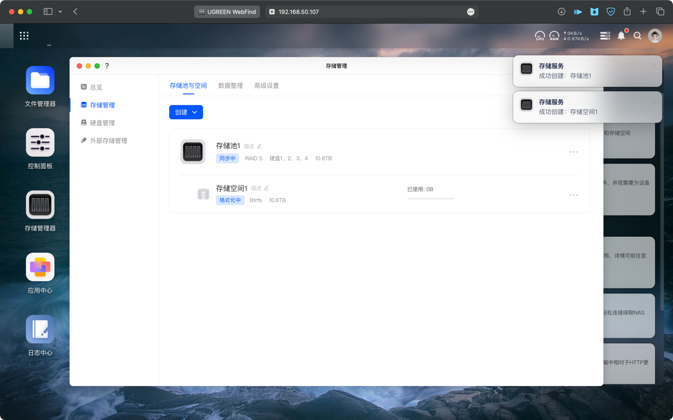Image resolution: width=673 pixels, height=420 pixels.
Task: Open the 控制面板 desktop icon
Action: 40,142
